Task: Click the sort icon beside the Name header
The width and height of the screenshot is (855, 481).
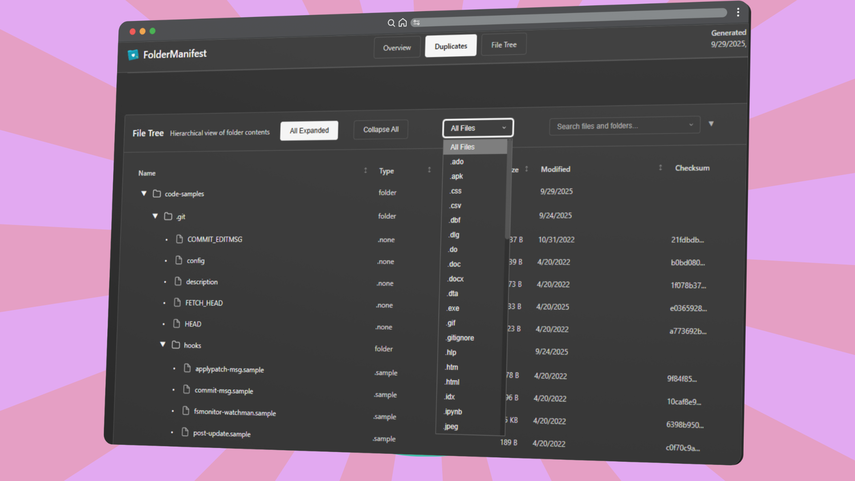Action: [x=365, y=171]
